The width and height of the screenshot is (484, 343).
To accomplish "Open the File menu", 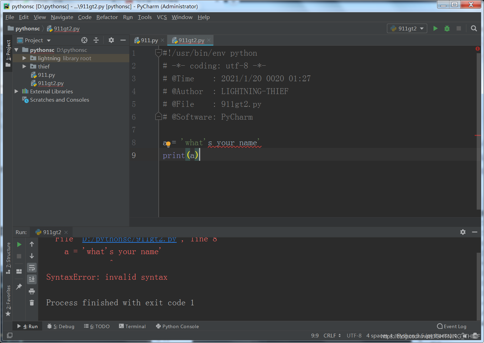I will coord(10,17).
